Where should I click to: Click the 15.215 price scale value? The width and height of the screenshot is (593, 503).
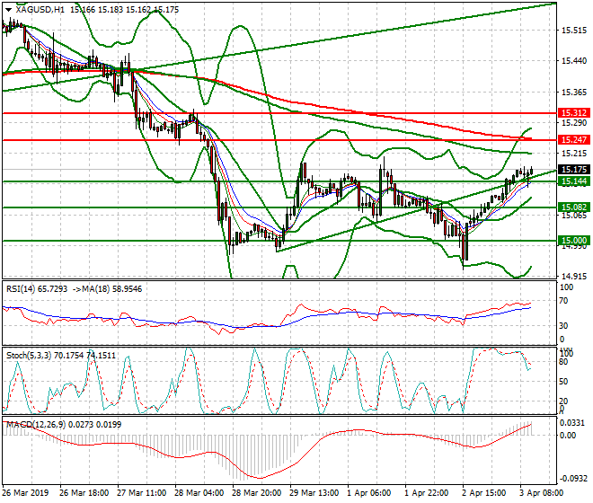click(574, 154)
